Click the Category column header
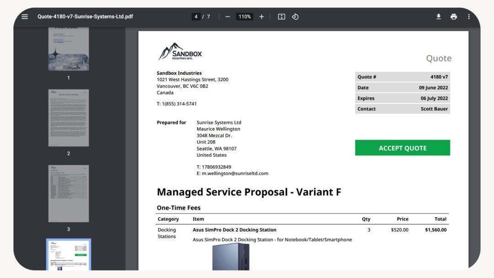Image resolution: width=494 pixels, height=278 pixels. coord(168,219)
